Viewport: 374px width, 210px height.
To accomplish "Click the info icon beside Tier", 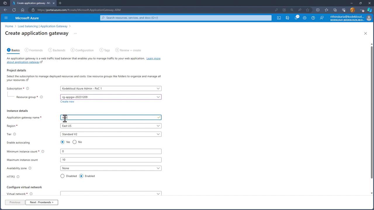I will coord(14,134).
